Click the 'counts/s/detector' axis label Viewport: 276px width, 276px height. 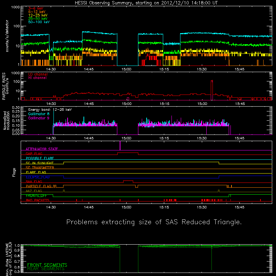(x=7, y=36)
